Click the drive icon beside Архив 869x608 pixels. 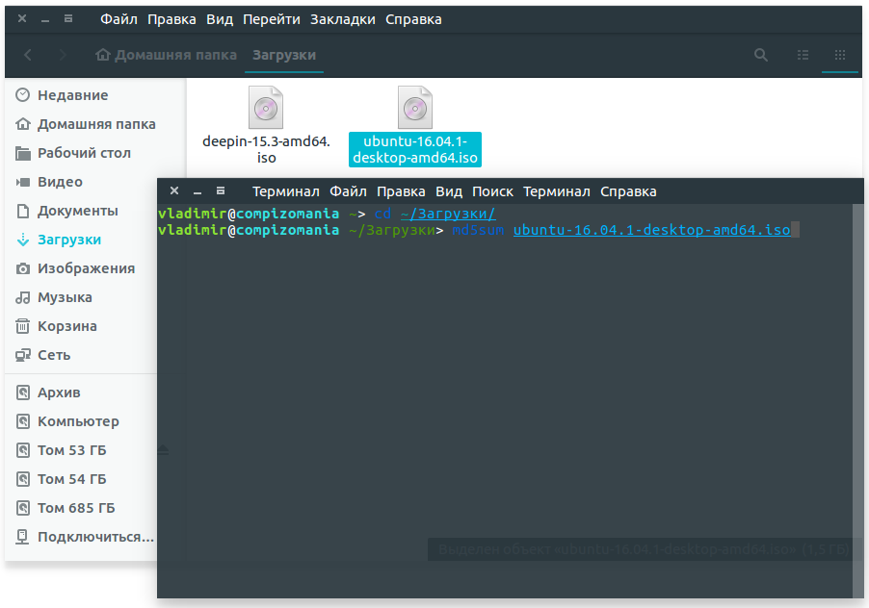(23, 393)
